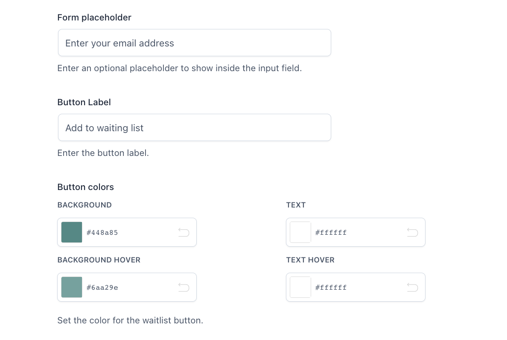The height and width of the screenshot is (340, 507).
Task: Open the Text color swatch picker
Action: tap(300, 232)
